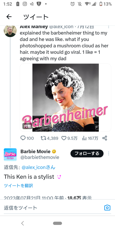Screen dimensions: 115x231
Task: Tap the home gesture pill
Action: pyautogui.click(x=57, y=223)
